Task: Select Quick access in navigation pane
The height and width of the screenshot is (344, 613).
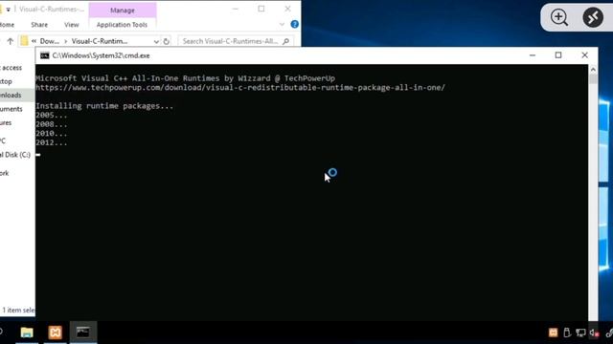Action: coord(11,68)
